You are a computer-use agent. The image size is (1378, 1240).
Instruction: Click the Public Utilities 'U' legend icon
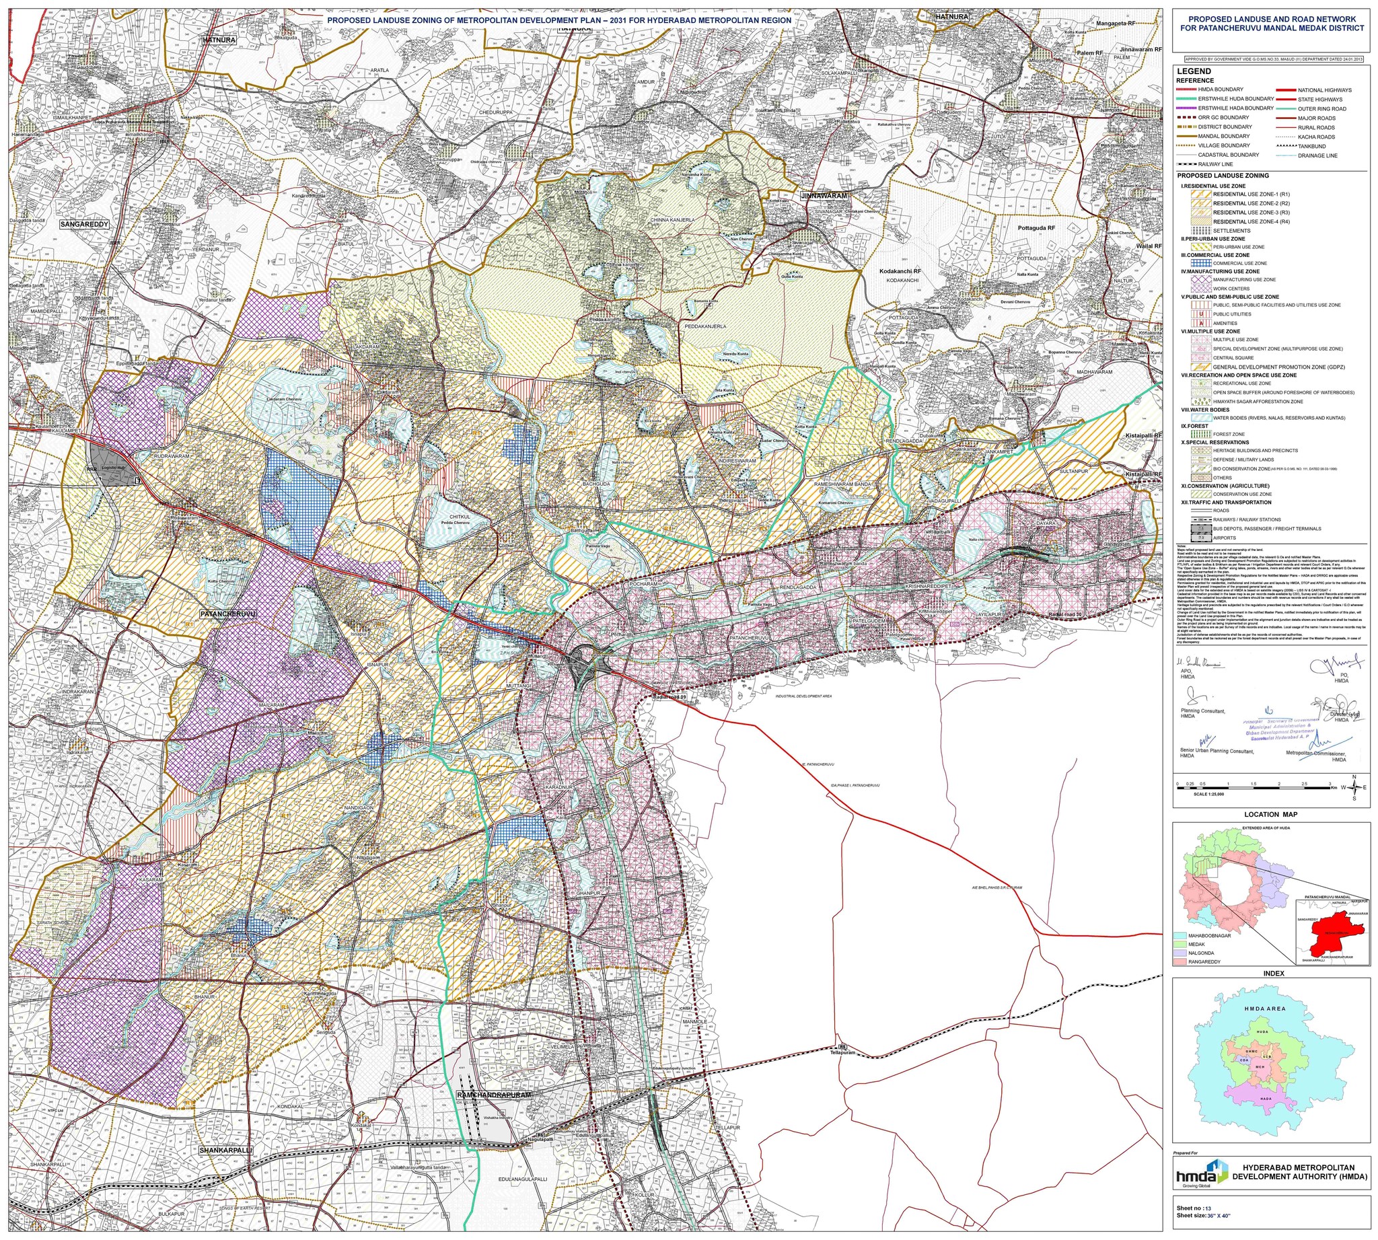[x=1201, y=314]
